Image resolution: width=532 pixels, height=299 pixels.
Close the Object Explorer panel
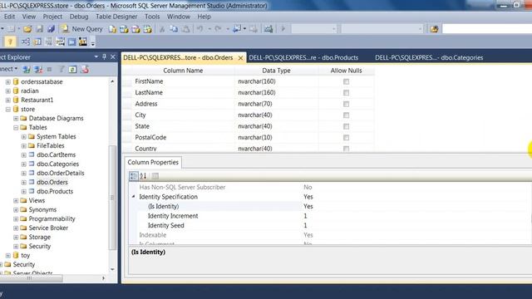113,57
